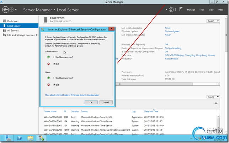The width and height of the screenshot is (229, 143).
Task: Sort events by ID column
Action: [65, 111]
